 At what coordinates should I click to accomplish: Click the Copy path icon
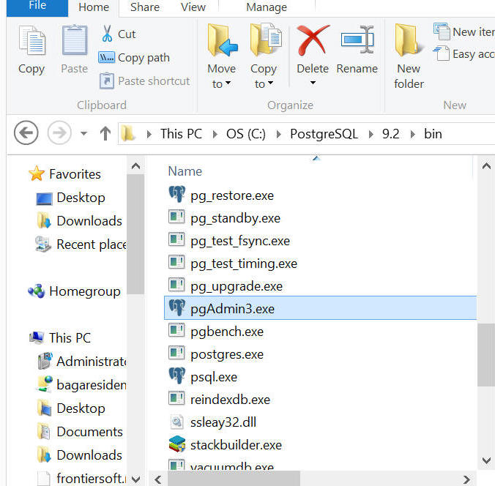pos(106,57)
